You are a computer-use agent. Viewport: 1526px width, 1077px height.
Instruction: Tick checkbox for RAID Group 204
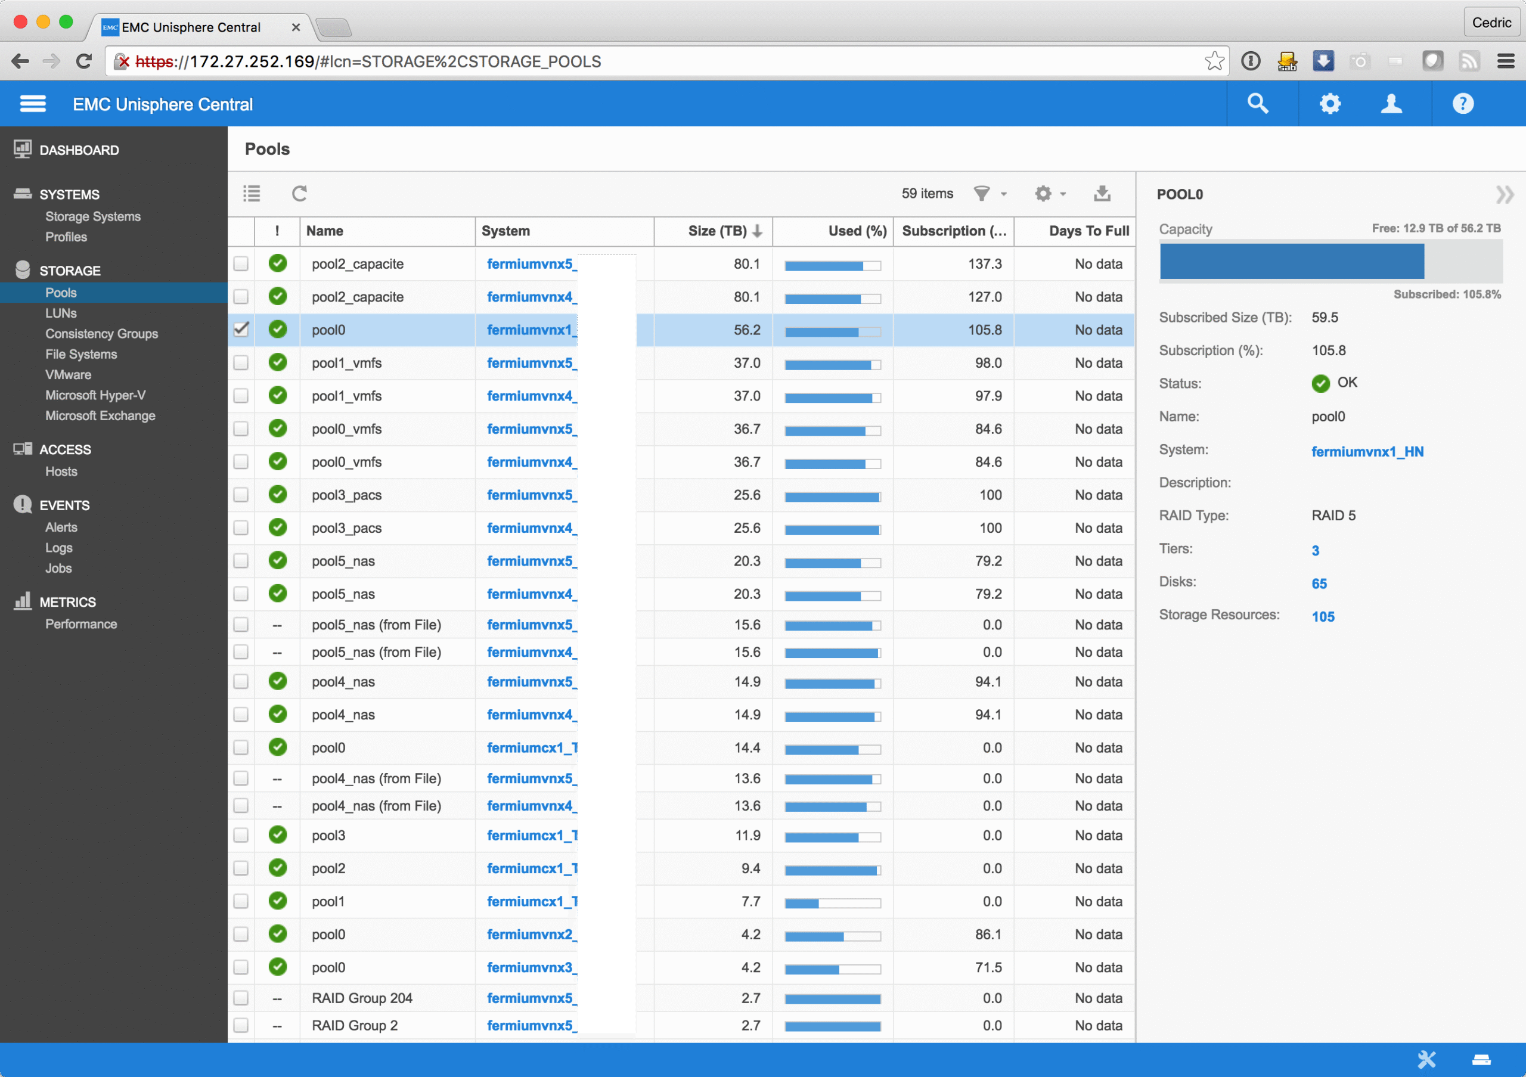click(x=241, y=998)
